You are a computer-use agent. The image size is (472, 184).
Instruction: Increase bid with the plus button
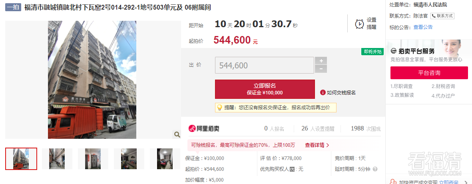[x=321, y=60]
